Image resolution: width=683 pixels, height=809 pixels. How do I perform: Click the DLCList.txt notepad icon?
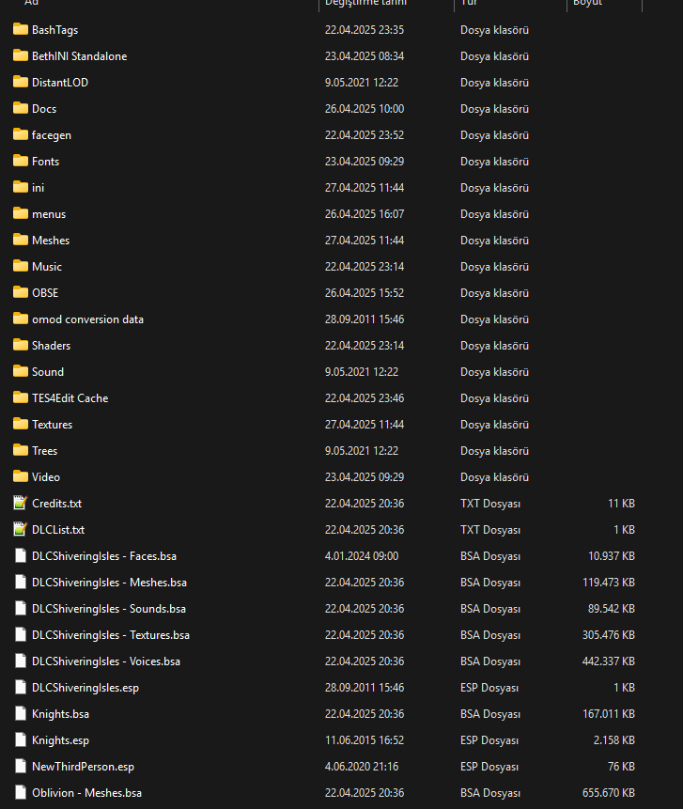coord(21,529)
